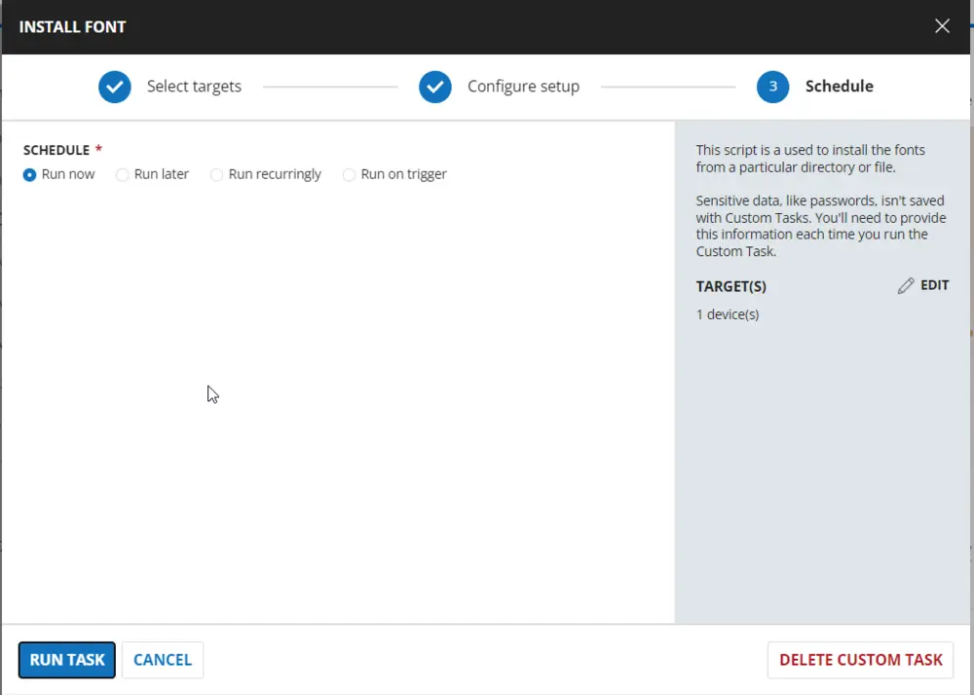Click the INSTALL FONT dialog title

(x=73, y=27)
